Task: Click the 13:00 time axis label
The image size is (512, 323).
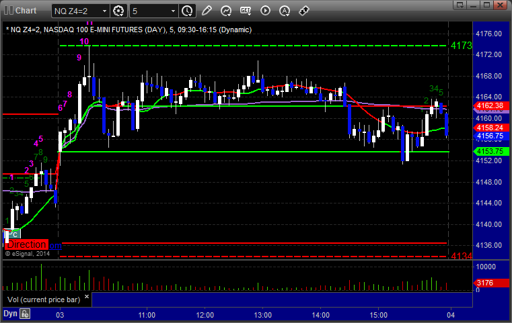Action: pos(262,315)
